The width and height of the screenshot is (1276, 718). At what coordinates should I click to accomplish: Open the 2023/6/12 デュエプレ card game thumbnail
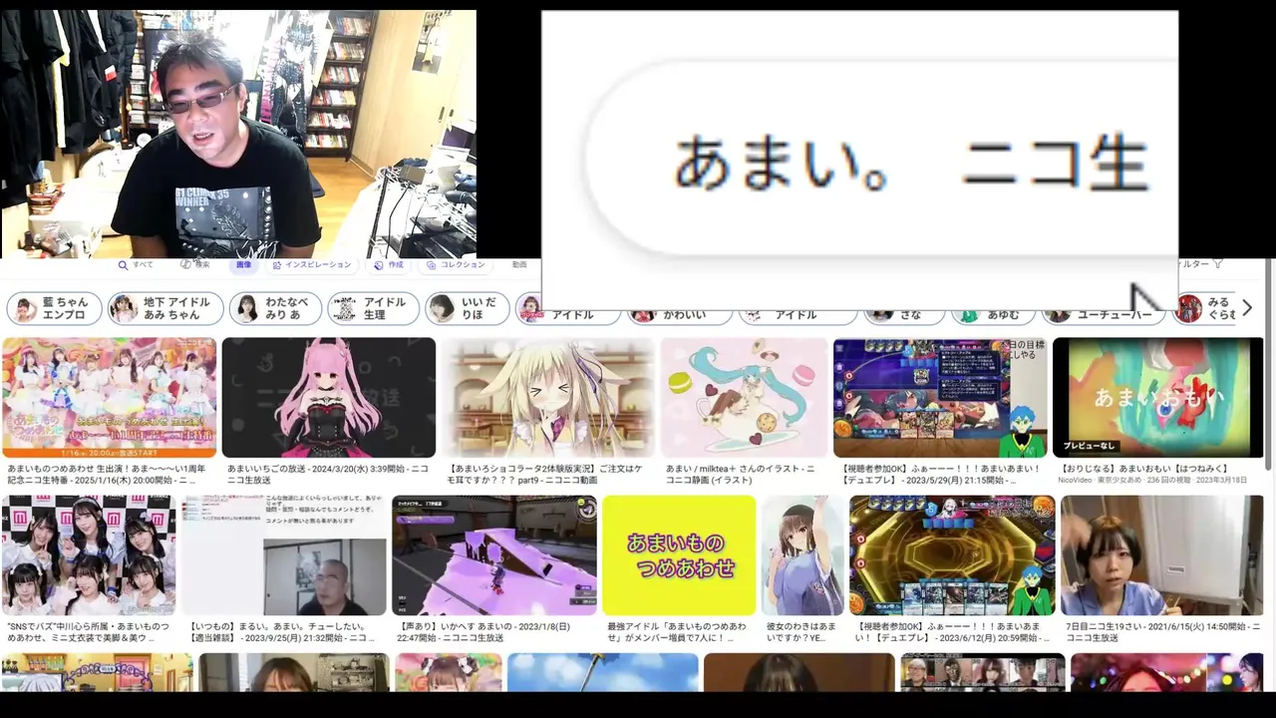click(x=952, y=555)
